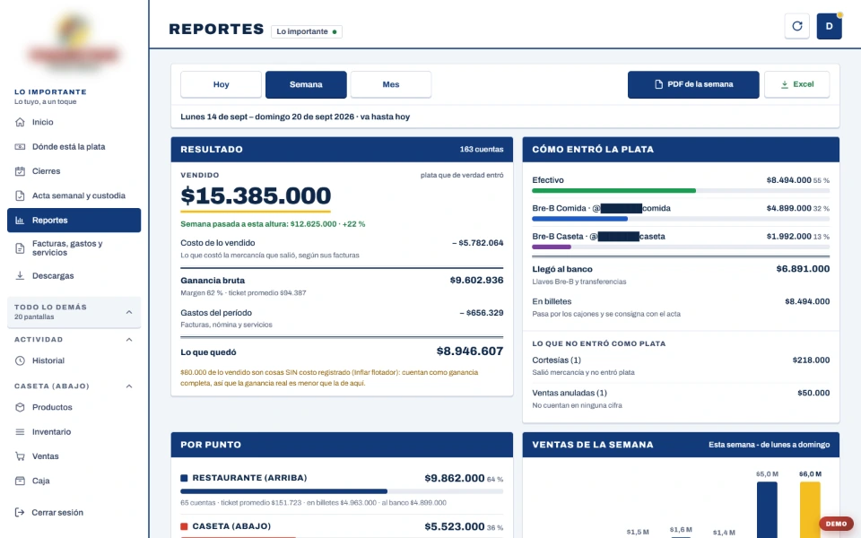Open Historial page

[x=74, y=360]
